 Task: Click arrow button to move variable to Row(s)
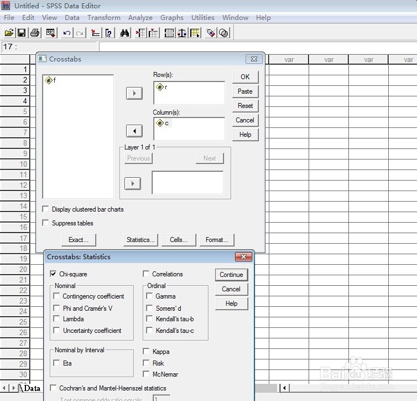tap(134, 93)
